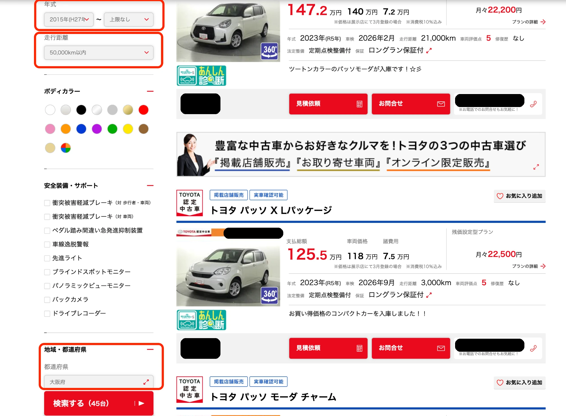Viewport: 566px width, 416px height.
Task: Open the 360° view of Passo Moda
Action: 269,51
